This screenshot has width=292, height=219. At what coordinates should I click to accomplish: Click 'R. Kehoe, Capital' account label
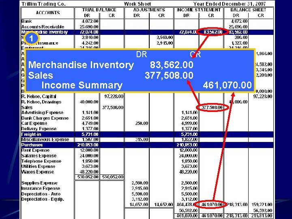click(39, 97)
